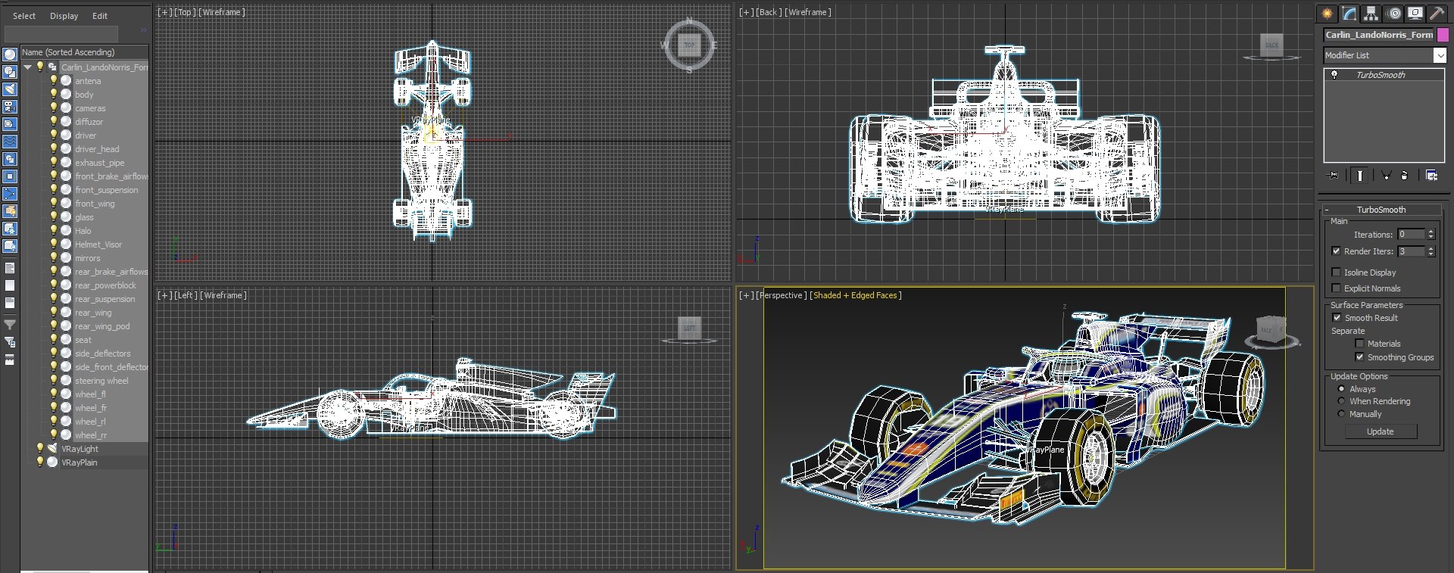
Task: Open the Perspective viewport [+] menu
Action: 746,295
